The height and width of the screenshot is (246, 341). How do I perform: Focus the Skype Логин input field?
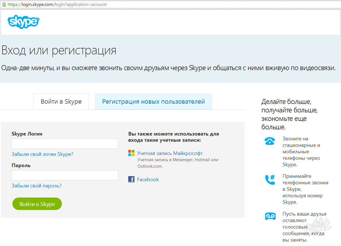tap(65, 144)
